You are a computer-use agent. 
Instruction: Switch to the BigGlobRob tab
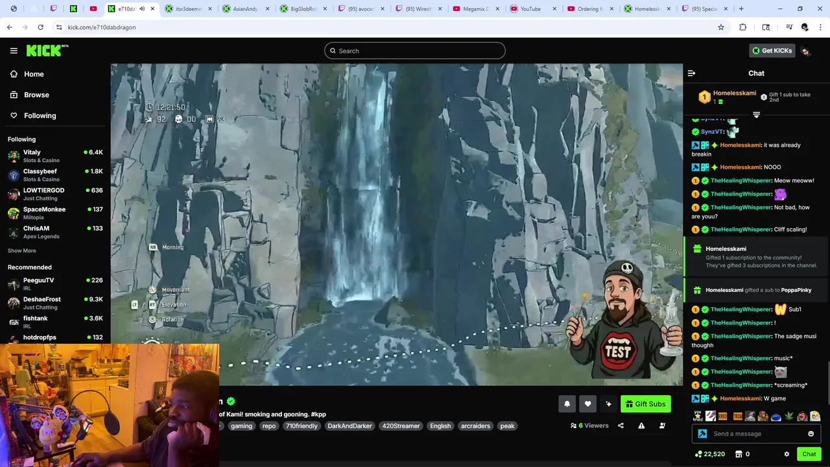coord(303,9)
